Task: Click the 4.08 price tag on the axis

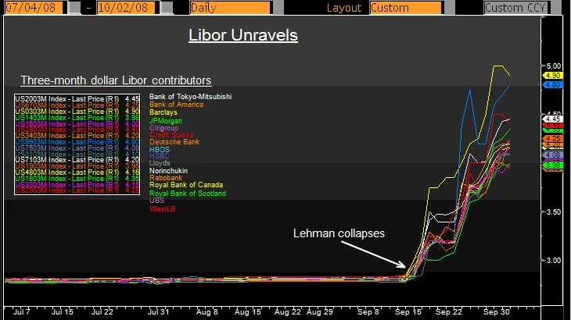Action: pos(553,155)
